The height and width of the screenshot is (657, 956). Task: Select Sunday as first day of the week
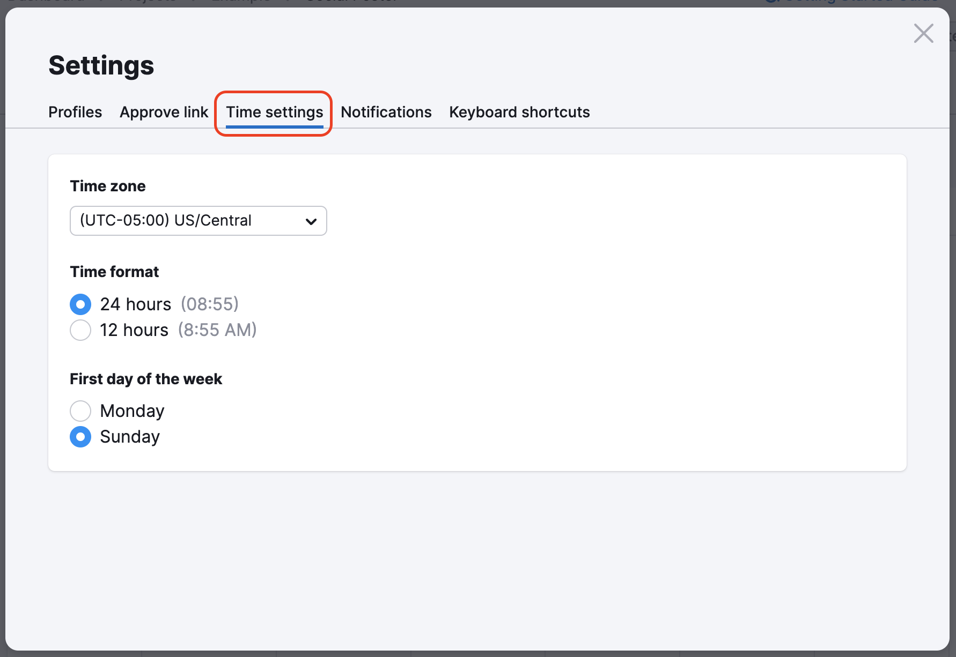click(x=80, y=437)
